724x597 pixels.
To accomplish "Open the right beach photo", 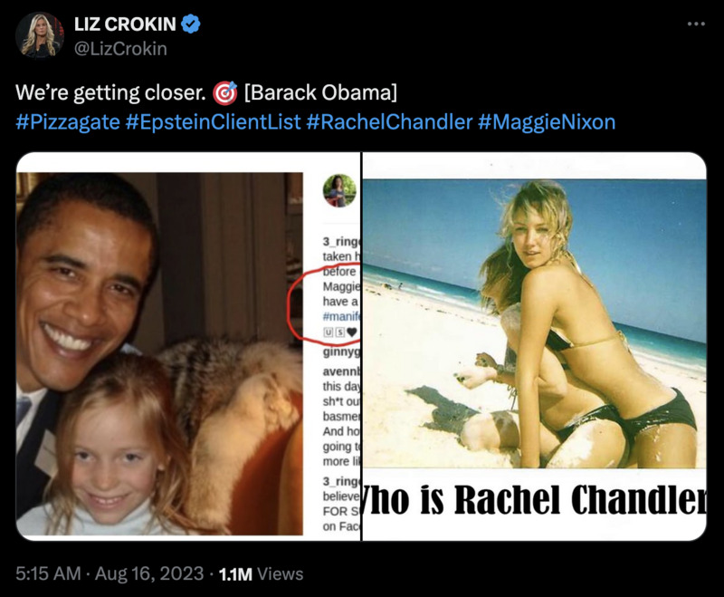I will click(x=534, y=346).
